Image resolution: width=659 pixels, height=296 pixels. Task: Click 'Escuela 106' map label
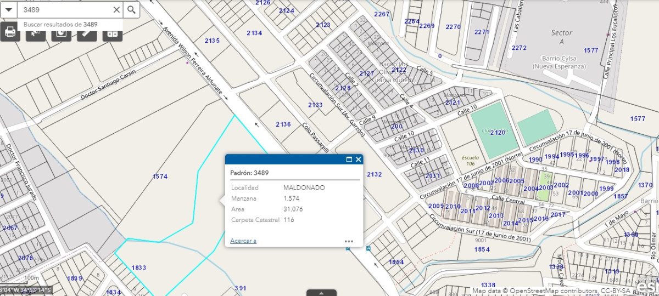471,160
